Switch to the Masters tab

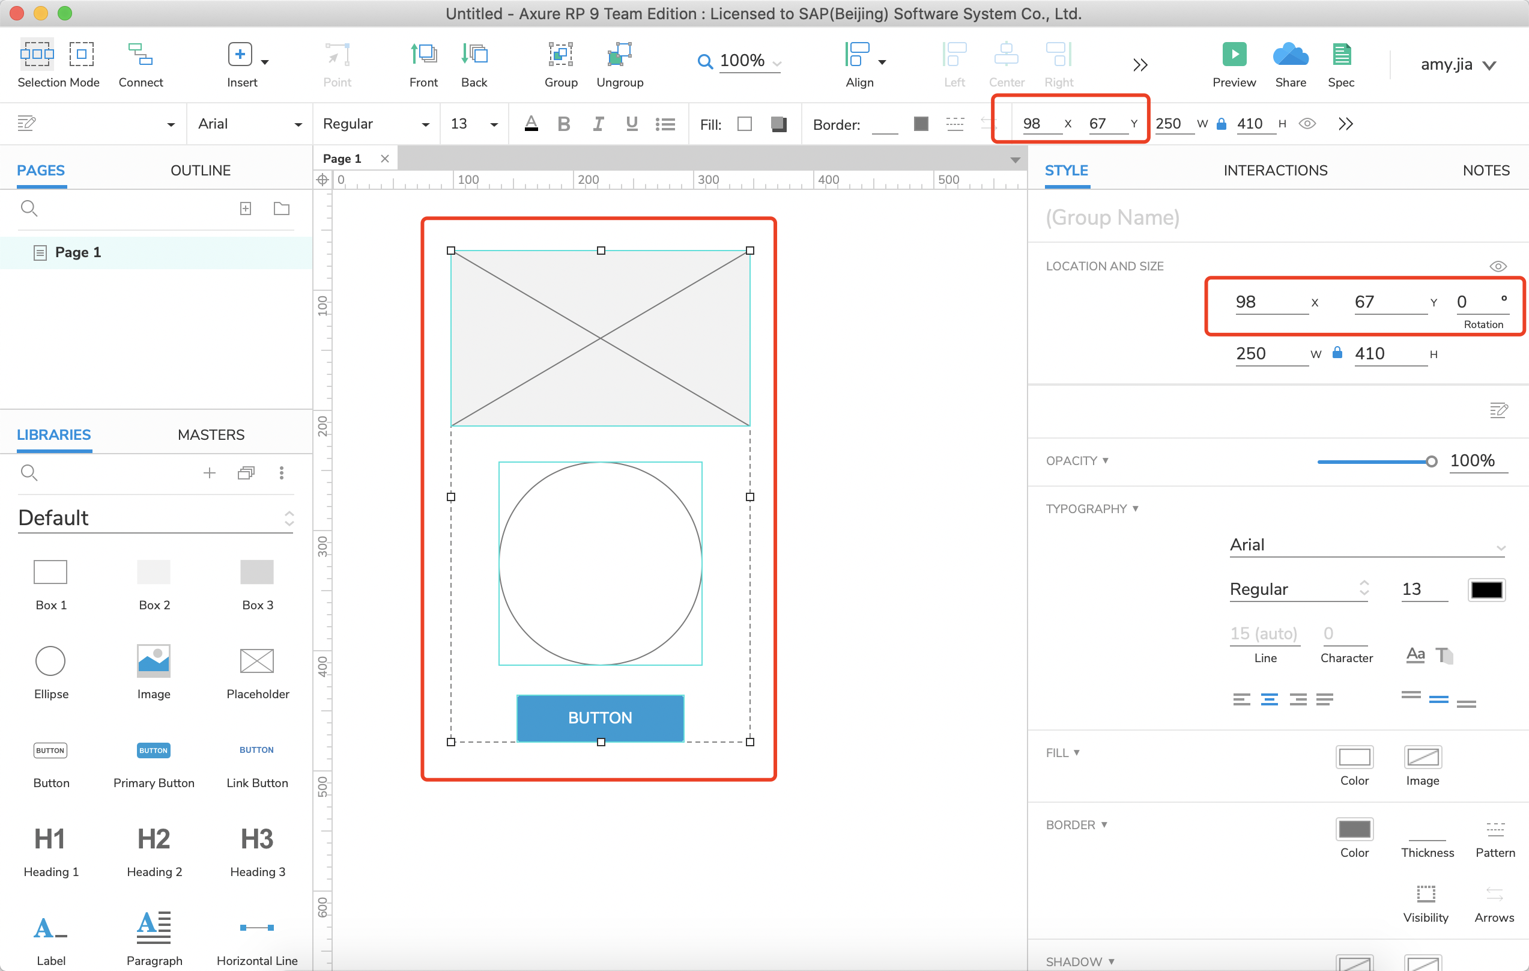pos(211,434)
